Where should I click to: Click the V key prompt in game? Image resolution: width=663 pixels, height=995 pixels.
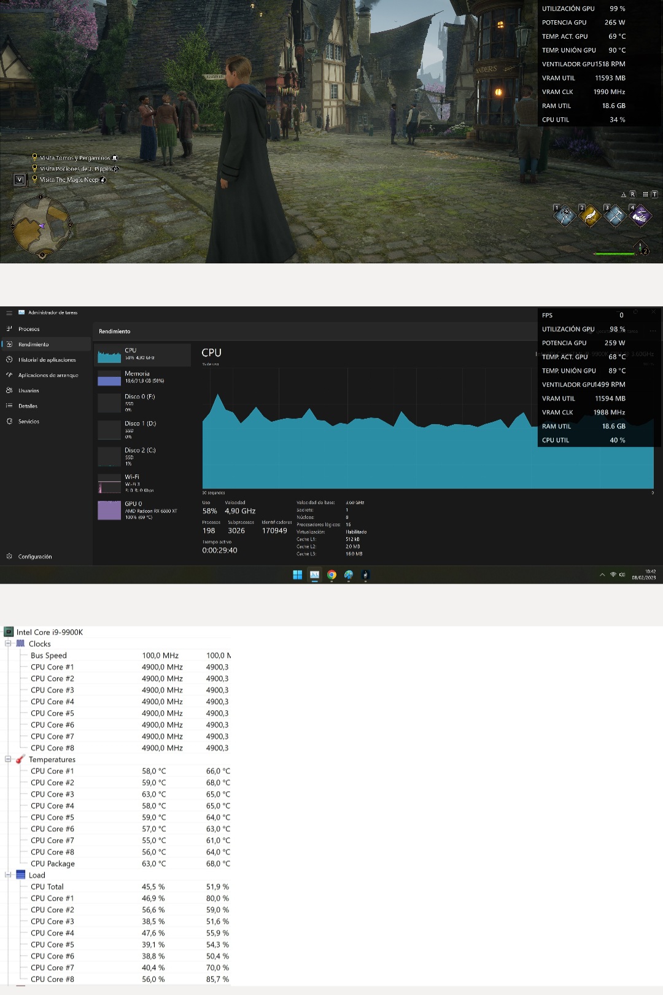coord(20,180)
